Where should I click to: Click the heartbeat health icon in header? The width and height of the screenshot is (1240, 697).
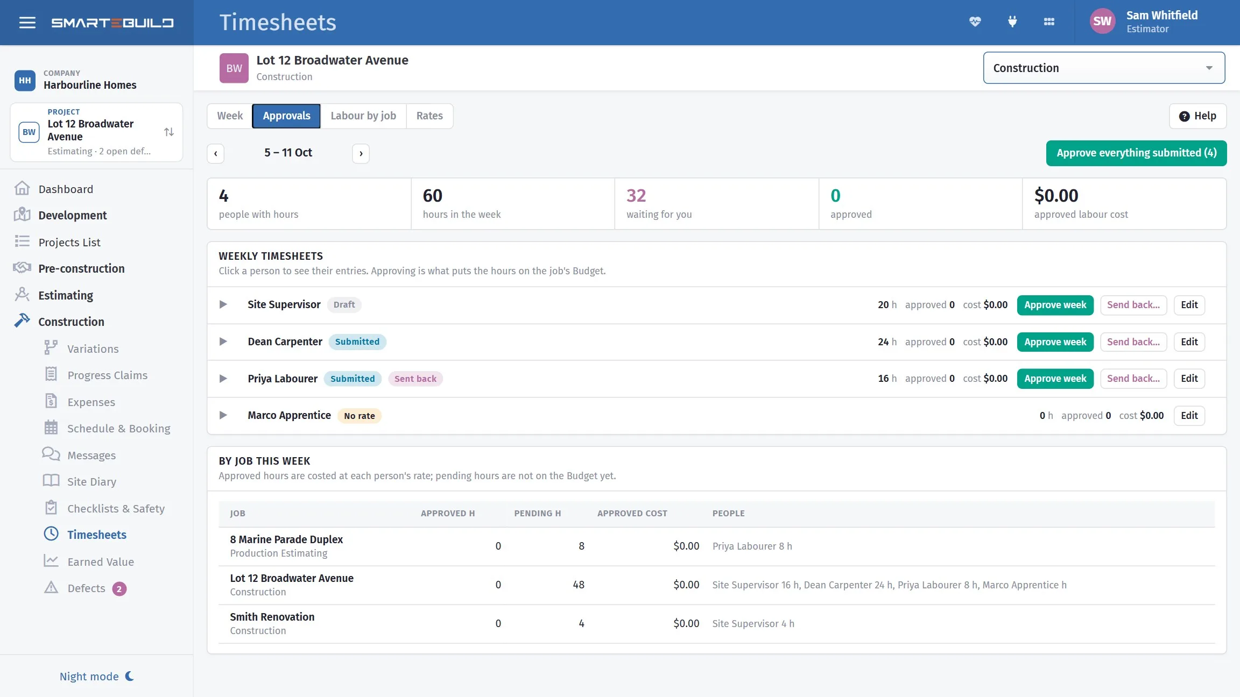[x=975, y=22]
